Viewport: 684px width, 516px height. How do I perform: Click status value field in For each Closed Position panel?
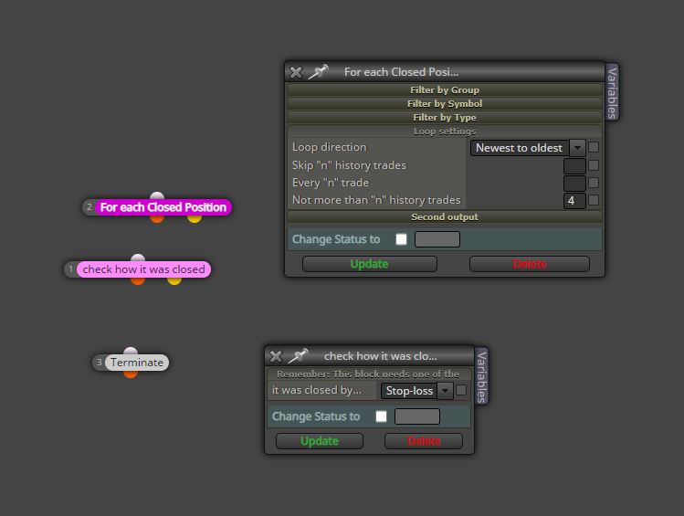[x=437, y=239]
